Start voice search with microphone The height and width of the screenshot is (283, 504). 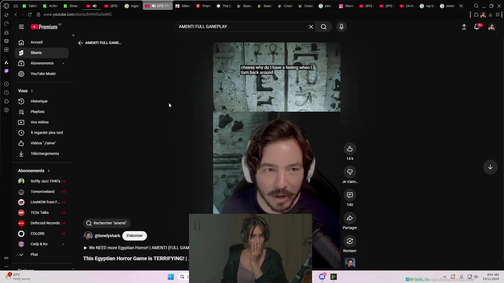point(341,27)
